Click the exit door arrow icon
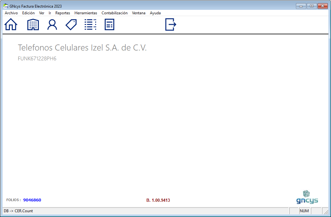This screenshot has height=217, width=331. [171, 24]
